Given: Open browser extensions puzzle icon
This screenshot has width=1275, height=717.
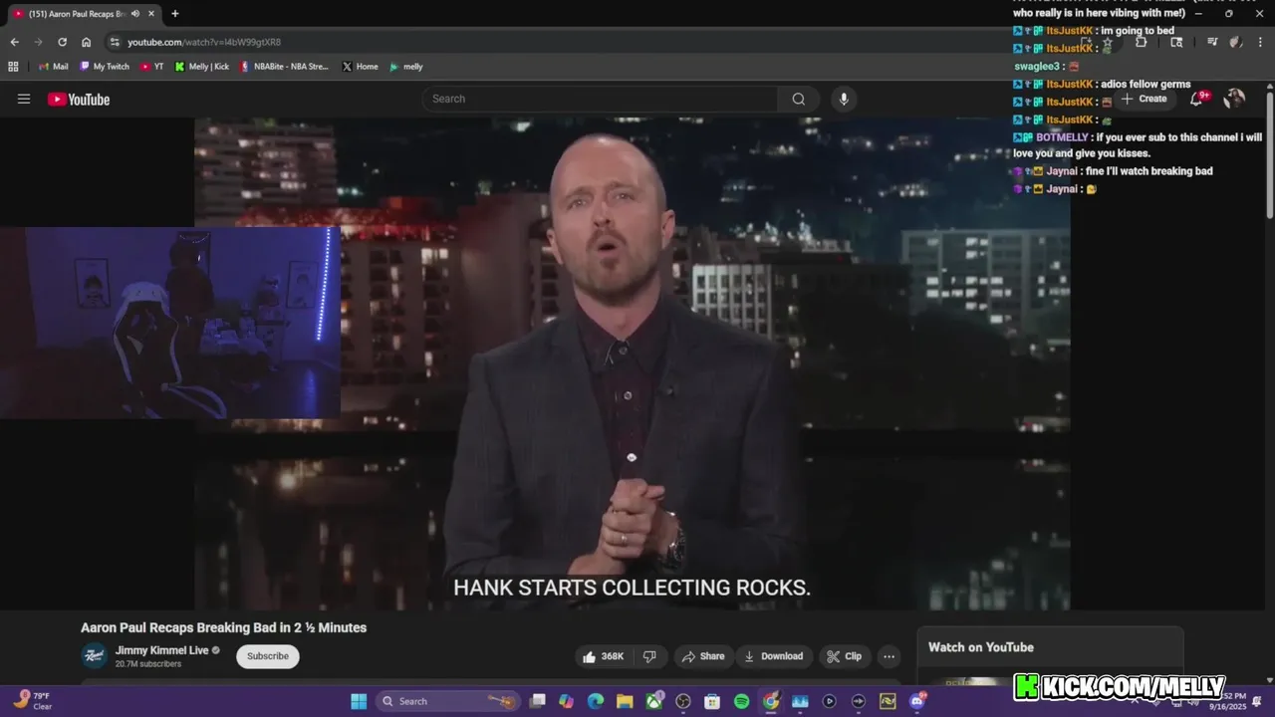Looking at the screenshot, I should pos(1142,42).
